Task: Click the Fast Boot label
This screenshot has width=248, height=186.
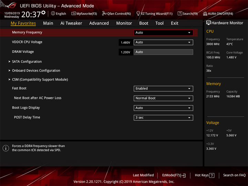Action: coord(19,88)
